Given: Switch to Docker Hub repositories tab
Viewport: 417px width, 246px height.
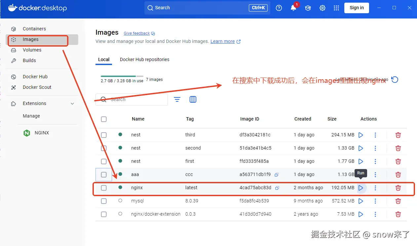Looking at the screenshot, I should click(x=145, y=60).
